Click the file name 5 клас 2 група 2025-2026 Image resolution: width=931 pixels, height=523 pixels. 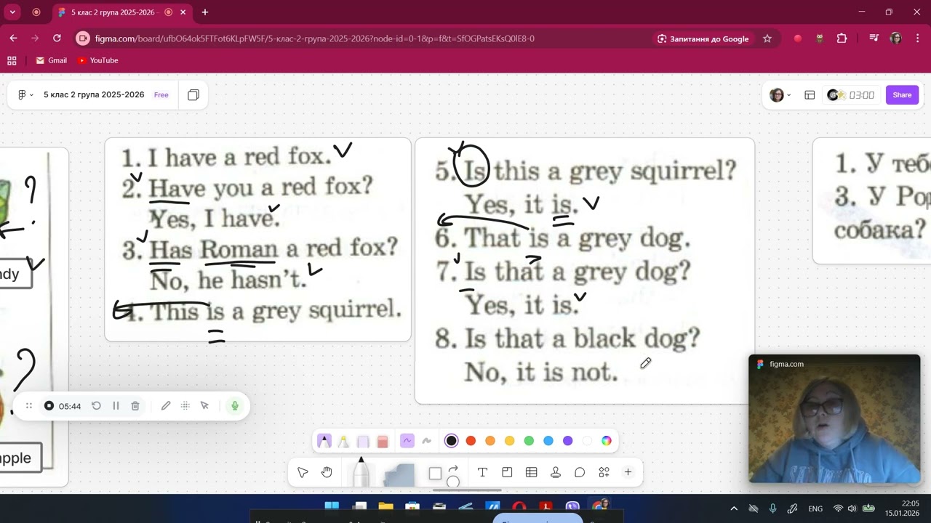pos(94,95)
